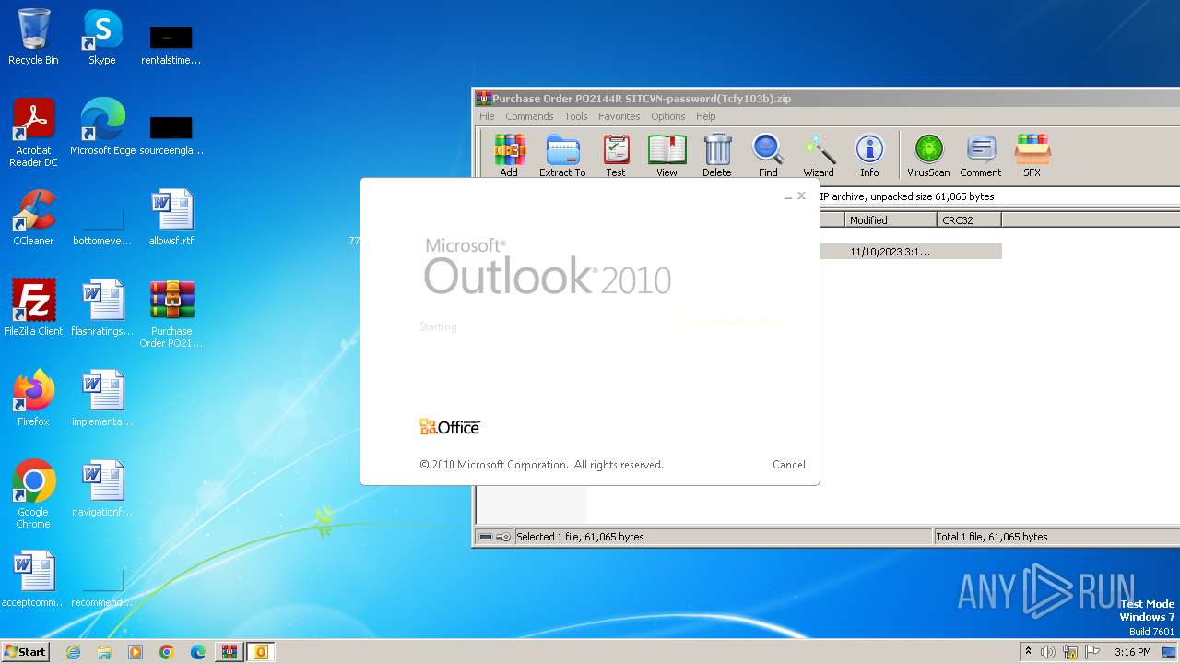Select the bottomeve... desktop file
The width and height of the screenshot is (1180, 664).
click(x=102, y=225)
